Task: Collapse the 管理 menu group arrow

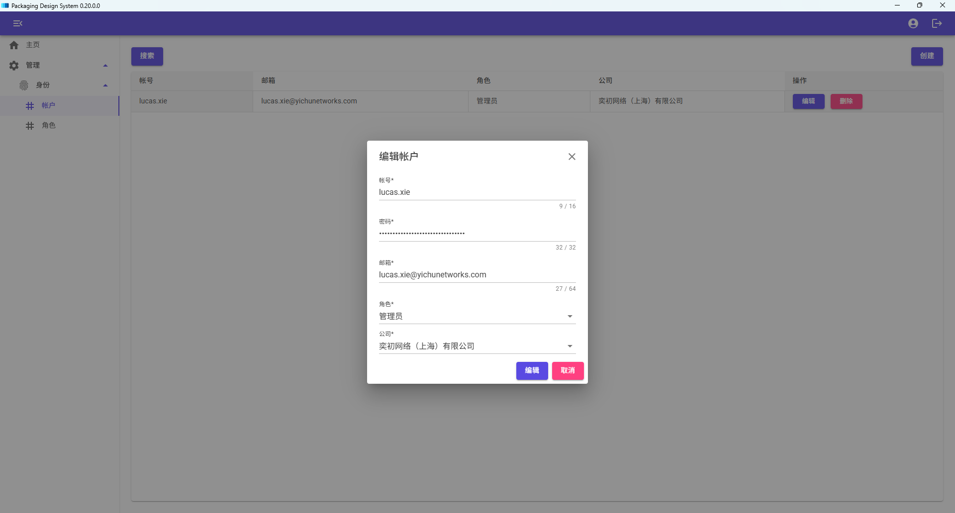Action: point(105,66)
